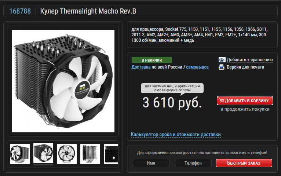This screenshot has height=176, width=281.
Task: Select second thumbnail showing angled cooler view
Action: [43, 153]
